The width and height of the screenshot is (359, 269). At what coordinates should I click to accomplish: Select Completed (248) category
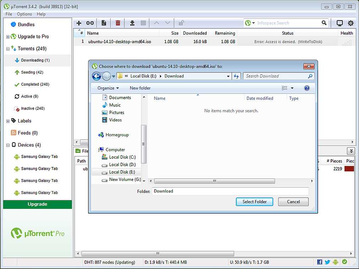pos(38,85)
